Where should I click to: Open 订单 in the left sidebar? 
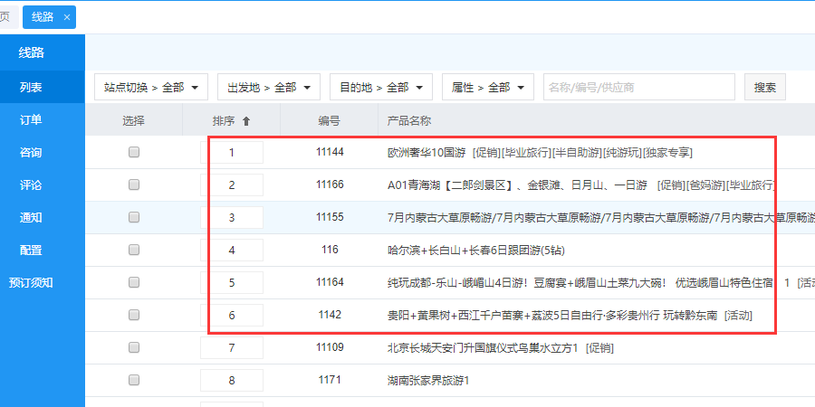tap(31, 119)
